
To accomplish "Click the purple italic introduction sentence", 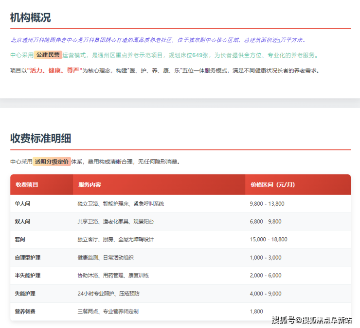I will pos(158,40).
